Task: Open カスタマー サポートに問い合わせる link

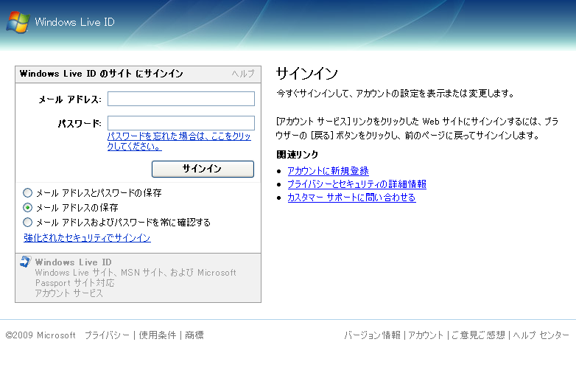Action: 351,198
